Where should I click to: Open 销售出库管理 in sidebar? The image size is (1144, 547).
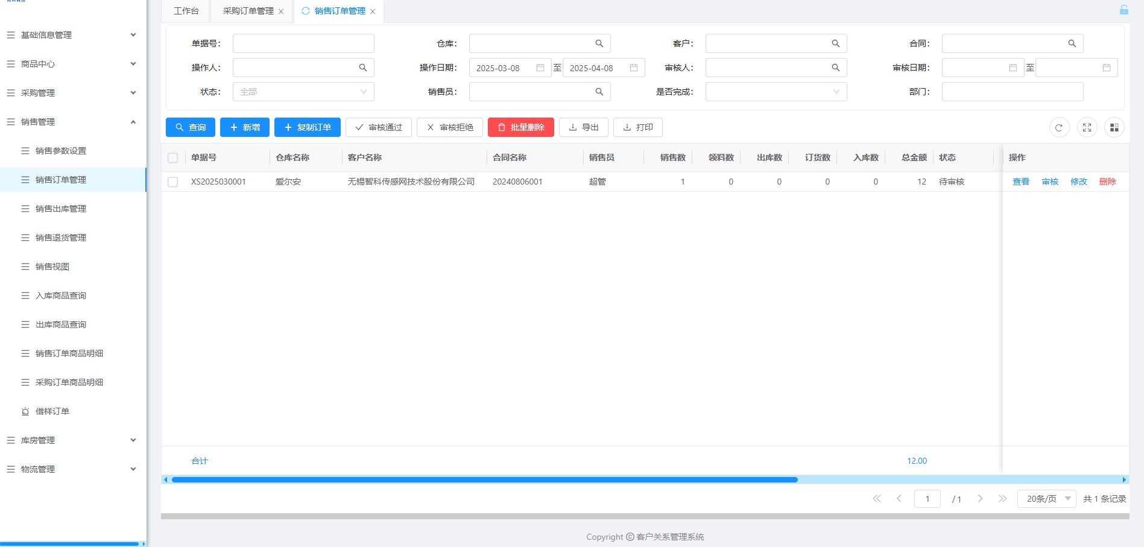pyautogui.click(x=73, y=209)
